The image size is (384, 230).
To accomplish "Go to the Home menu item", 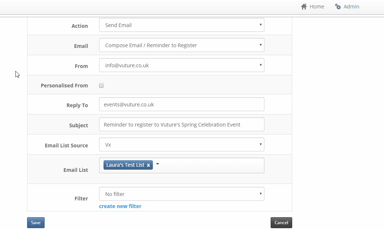I will pos(312,7).
